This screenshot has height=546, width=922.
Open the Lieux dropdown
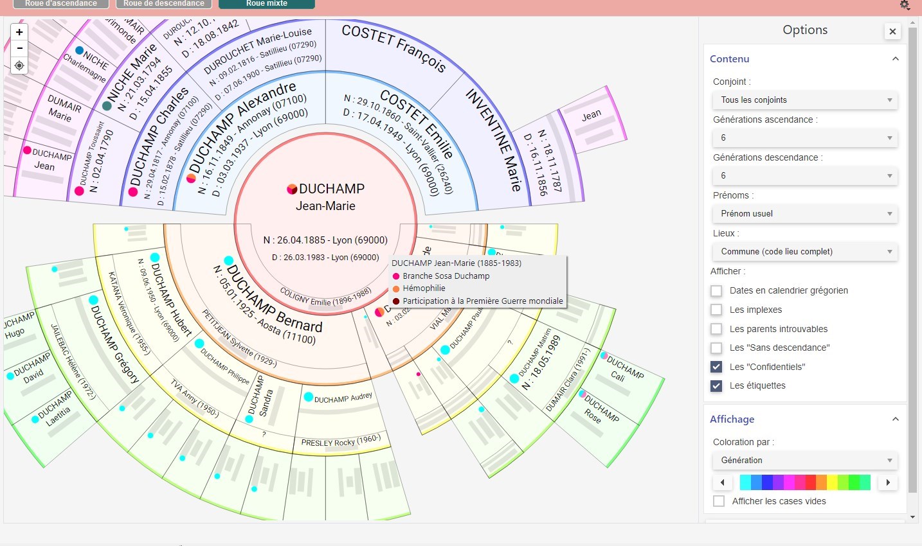805,252
